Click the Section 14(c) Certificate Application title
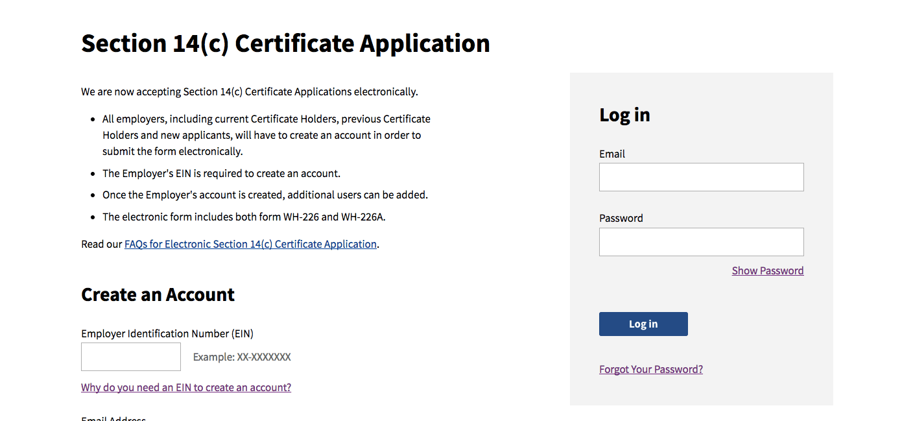The width and height of the screenshot is (913, 421). pyautogui.click(x=285, y=43)
